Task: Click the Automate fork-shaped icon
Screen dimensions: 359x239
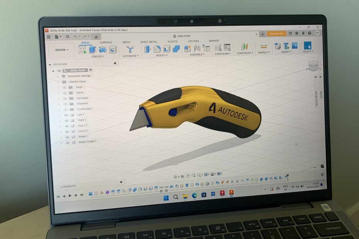Action: click(130, 49)
